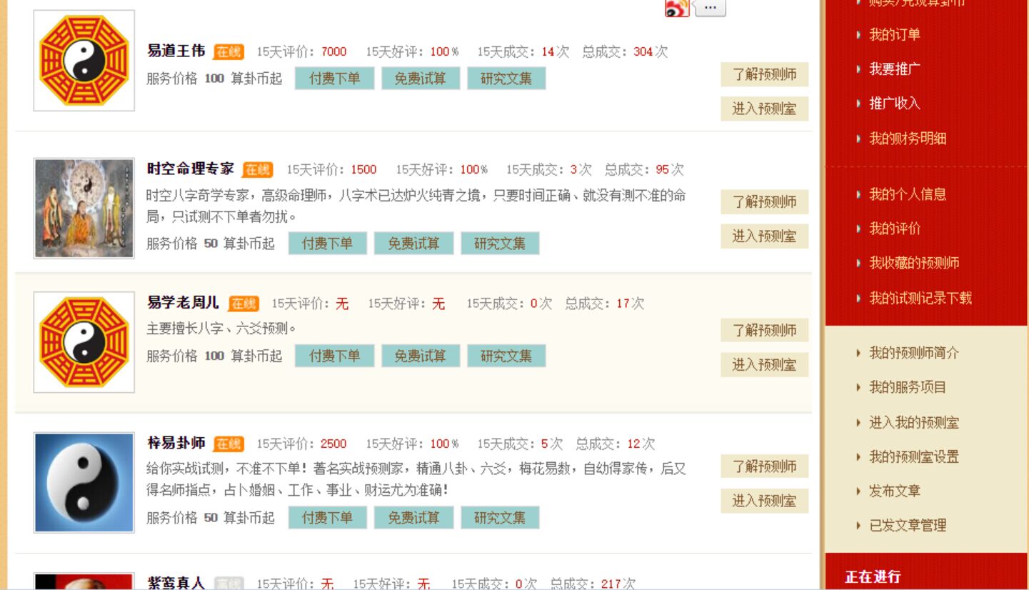1029x590 pixels.
Task: Open 时空命理专家's profile picture
Action: pyautogui.click(x=84, y=208)
